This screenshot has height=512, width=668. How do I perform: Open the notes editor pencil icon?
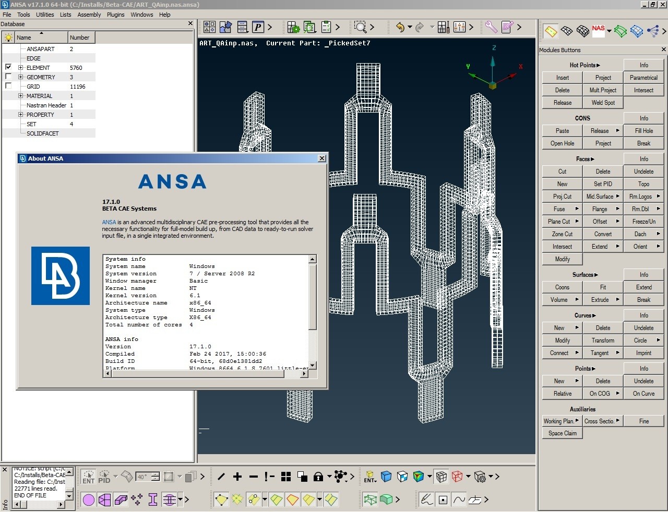507,27
